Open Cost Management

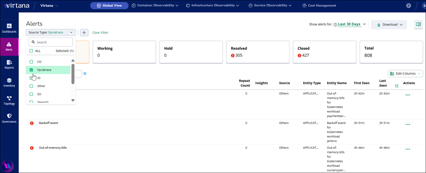click(319, 6)
